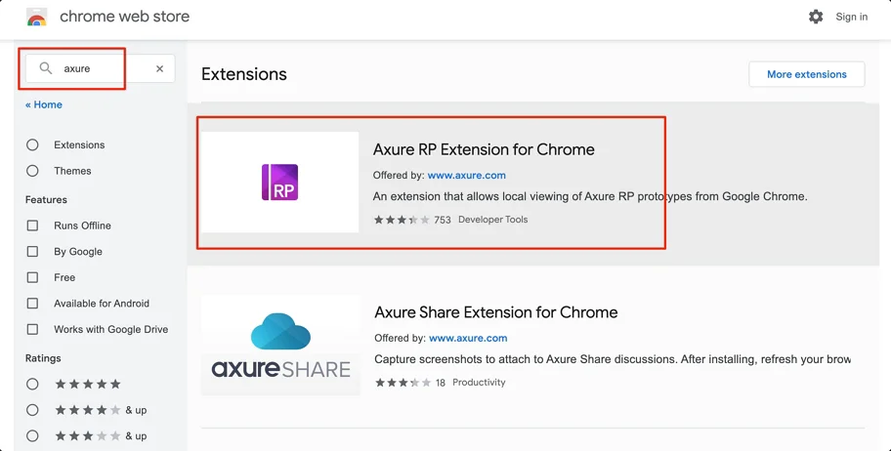
Task: Click the Features section heading
Action: click(x=46, y=200)
